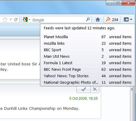Close the browser window
Image resolution: width=136 pixels, height=121 pixels.
(x=128, y=3)
